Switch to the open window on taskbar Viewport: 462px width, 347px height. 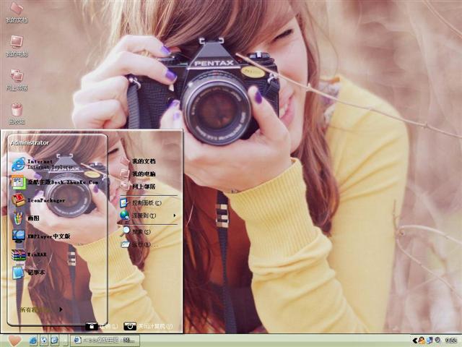[105, 340]
